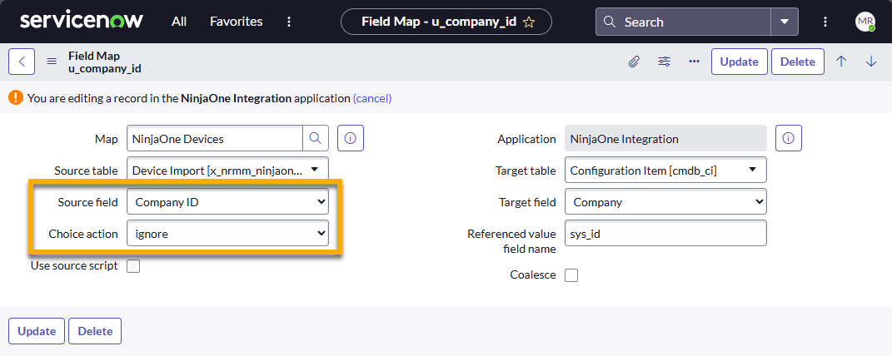Click the ServiceNow logo

82,22
